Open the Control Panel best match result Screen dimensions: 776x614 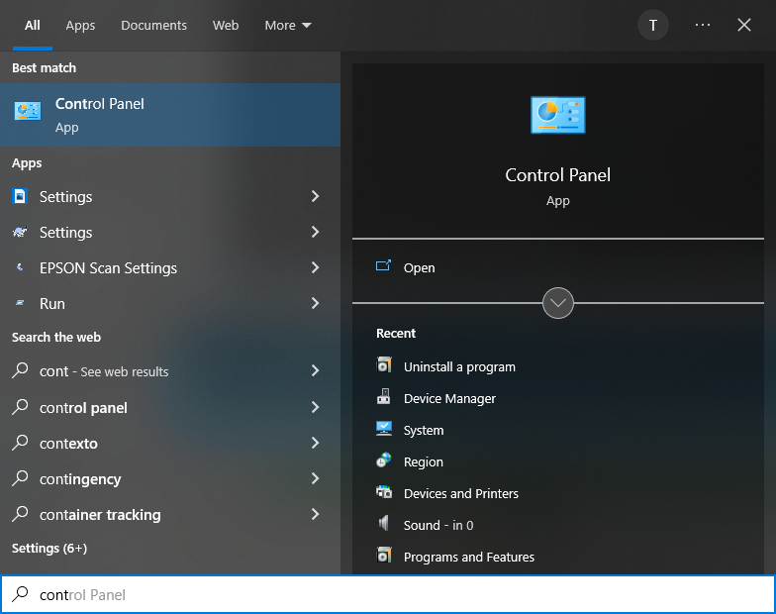pyautogui.click(x=170, y=115)
